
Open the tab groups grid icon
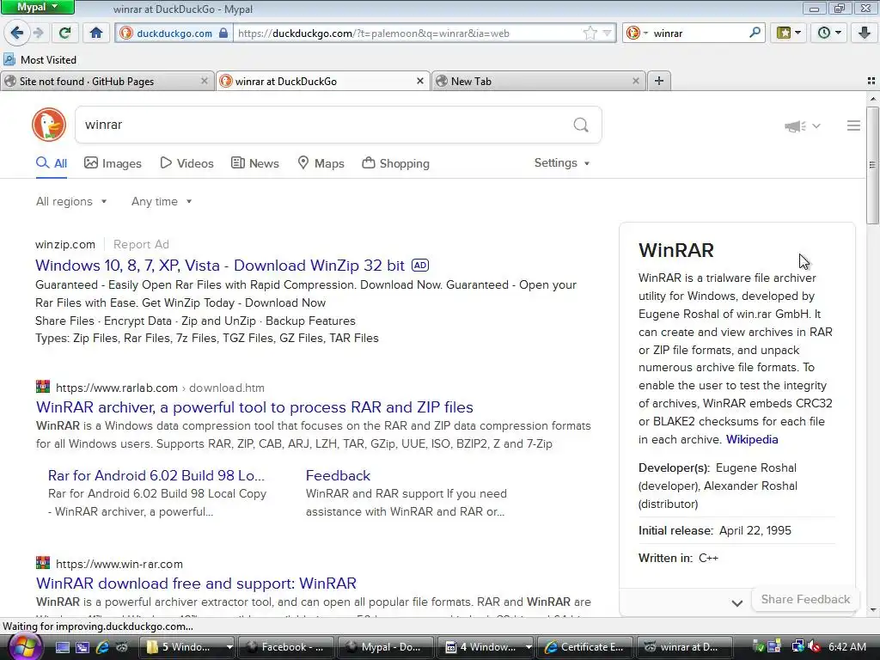871,81
